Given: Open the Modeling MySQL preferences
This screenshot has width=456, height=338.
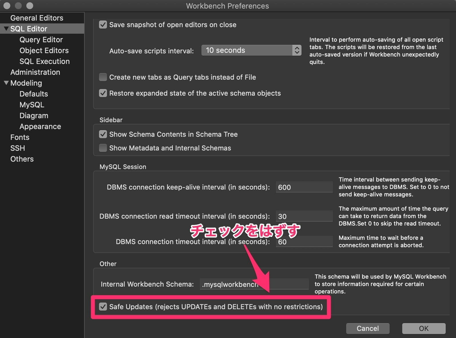Looking at the screenshot, I should (x=32, y=105).
